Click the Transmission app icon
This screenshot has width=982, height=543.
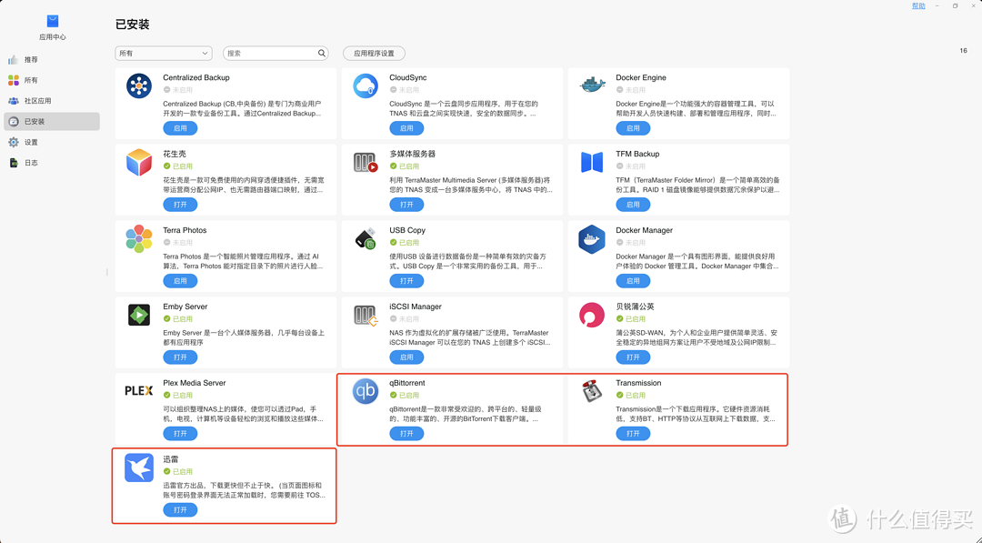[x=591, y=393]
